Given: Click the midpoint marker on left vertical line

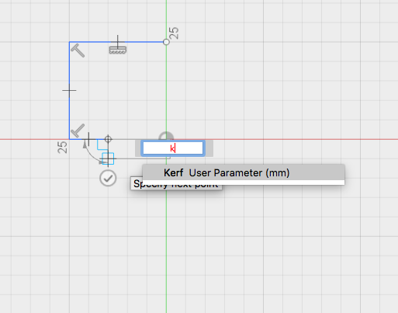Looking at the screenshot, I should pos(69,90).
